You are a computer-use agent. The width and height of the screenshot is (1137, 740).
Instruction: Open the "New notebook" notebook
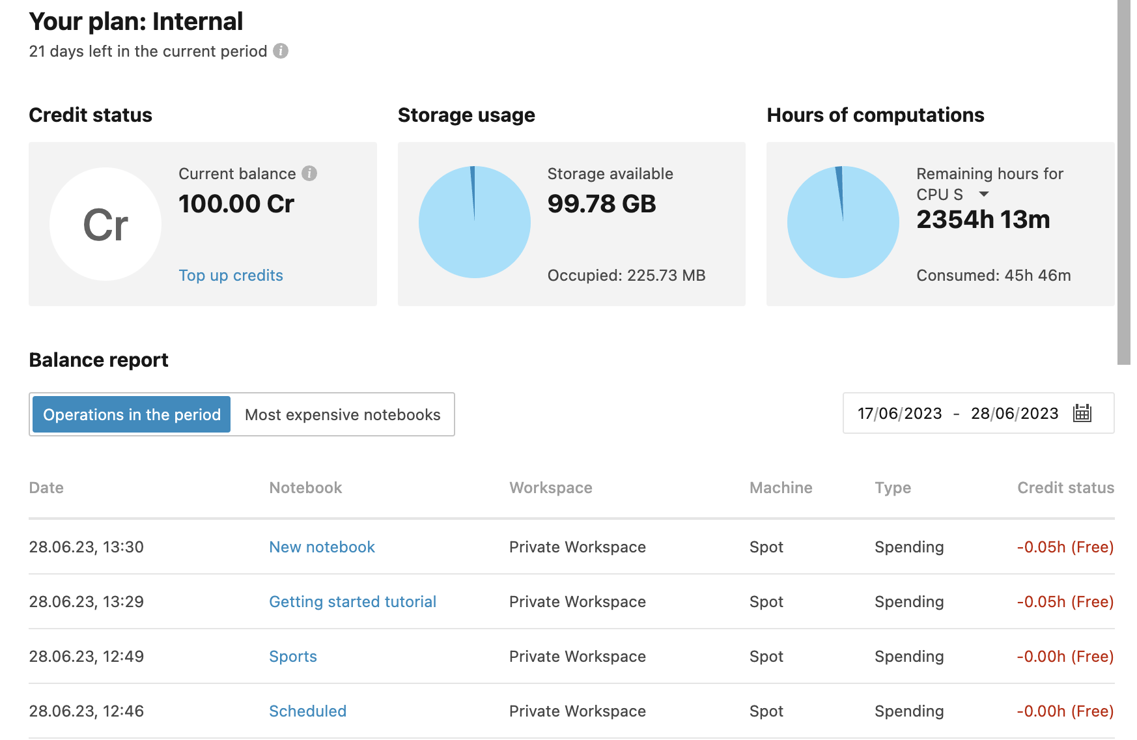pyautogui.click(x=322, y=547)
